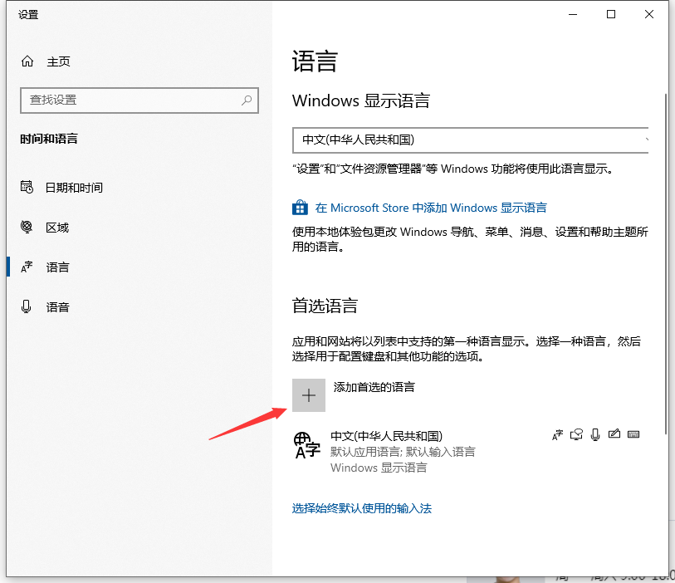Click the 时间和语言 section heading
675x583 pixels.
49,139
